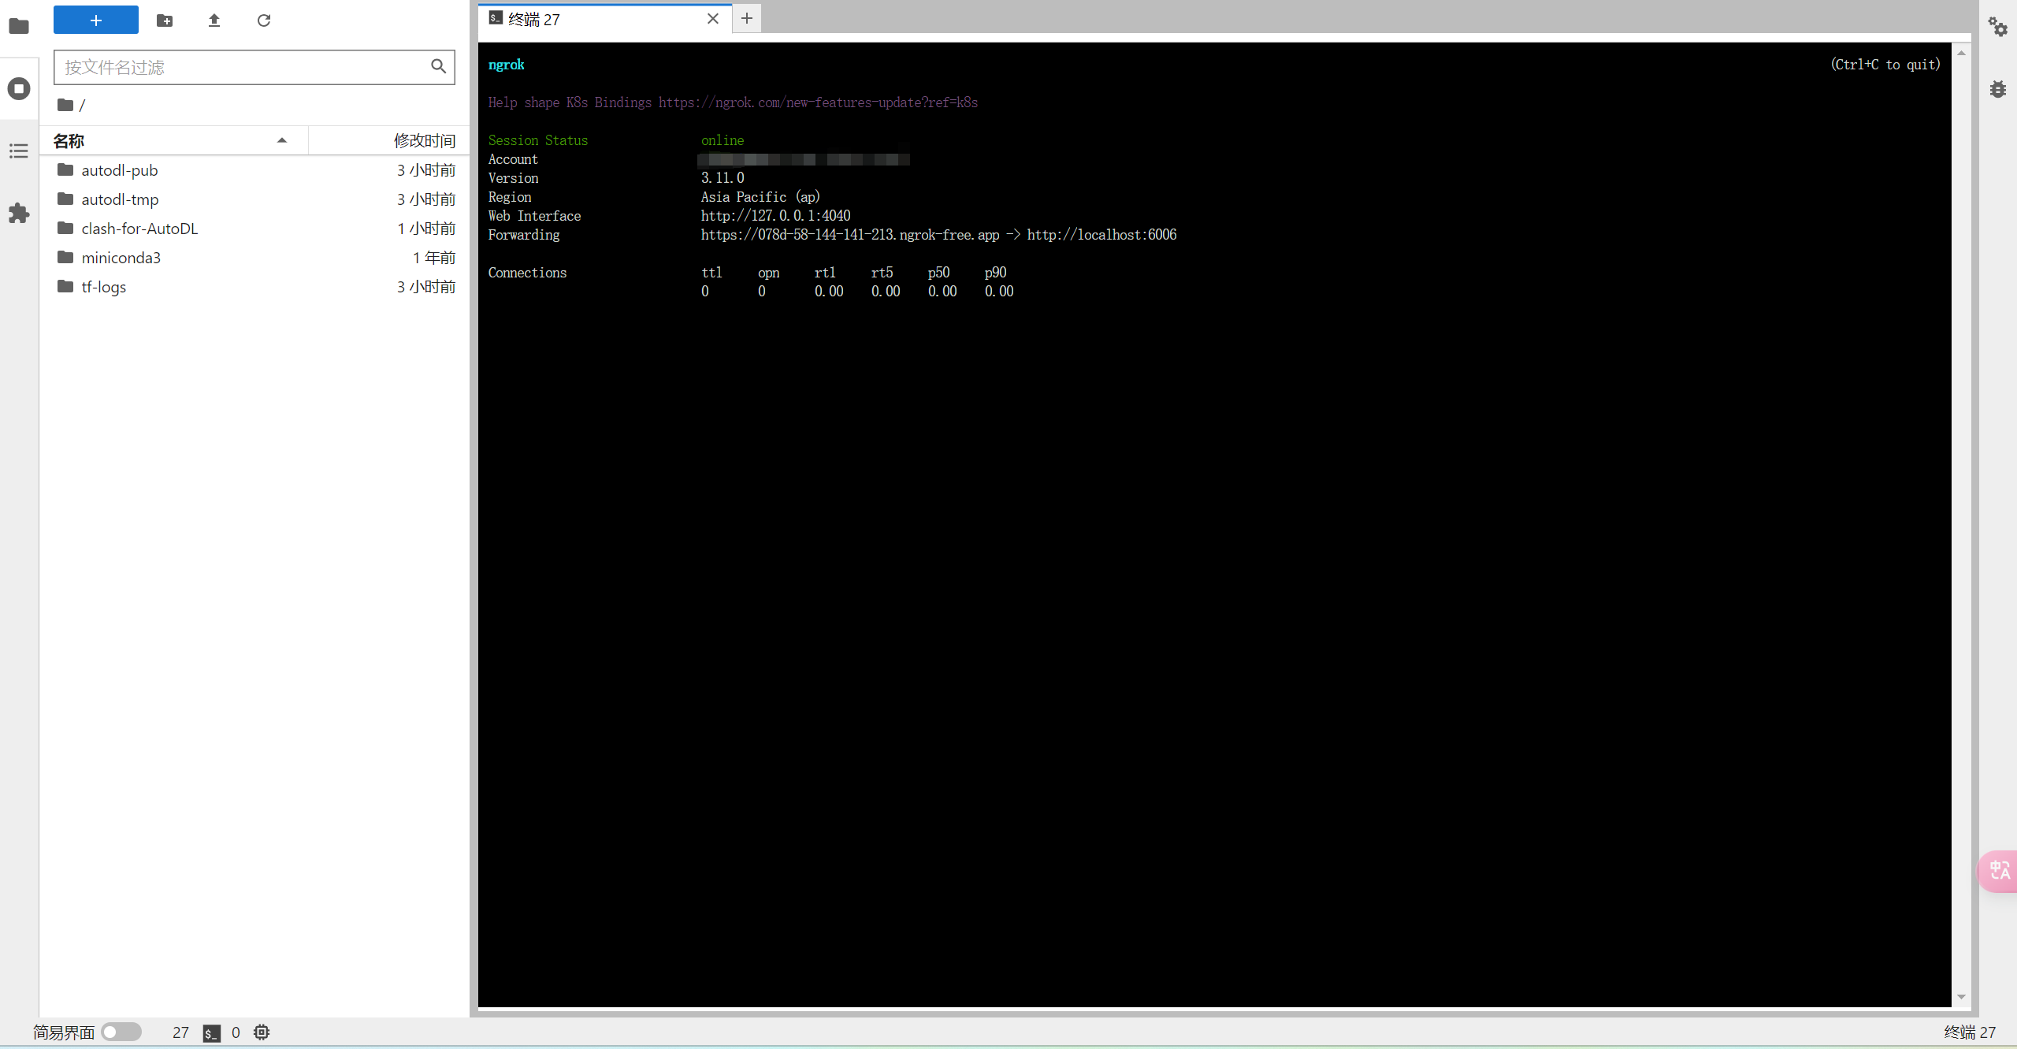Open the file browser sidebar icon
Image resolution: width=2017 pixels, height=1049 pixels.
[x=19, y=27]
